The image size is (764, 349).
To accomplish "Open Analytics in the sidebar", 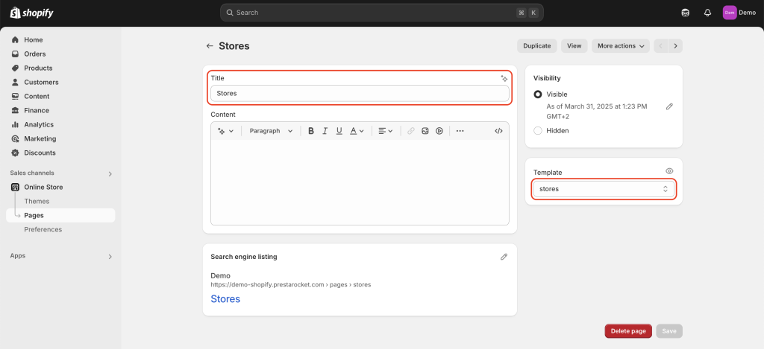I will tap(60, 124).
